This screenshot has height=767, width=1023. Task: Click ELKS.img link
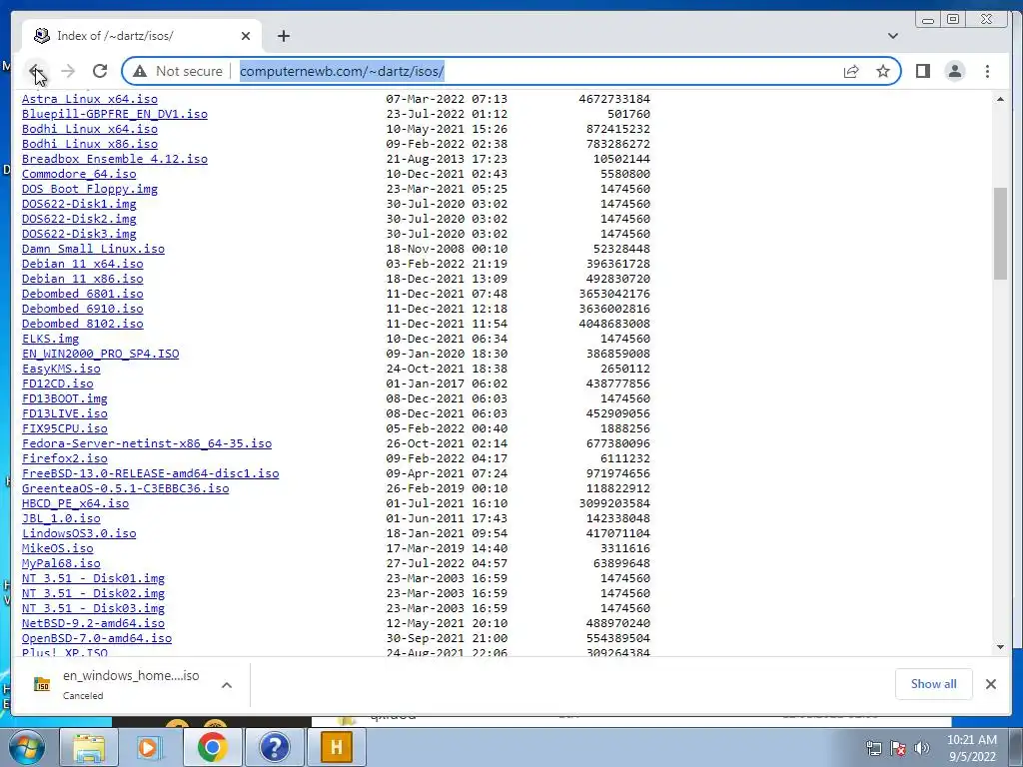click(50, 340)
